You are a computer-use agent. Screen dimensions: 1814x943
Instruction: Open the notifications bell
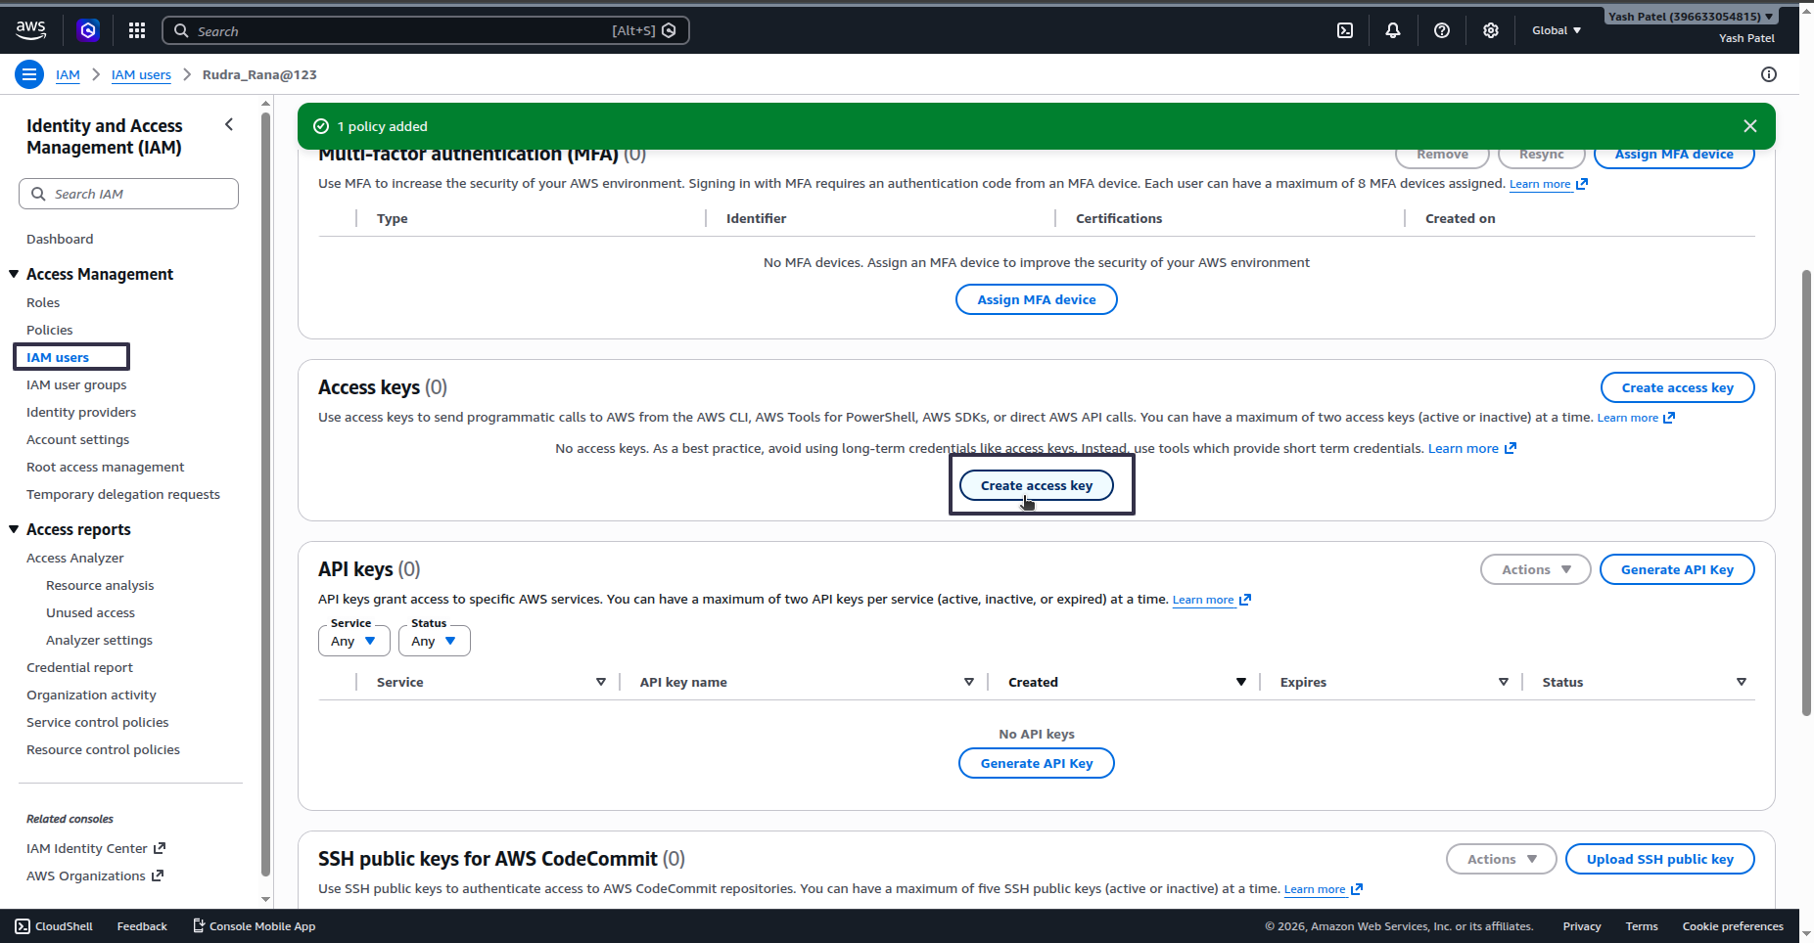click(x=1393, y=30)
